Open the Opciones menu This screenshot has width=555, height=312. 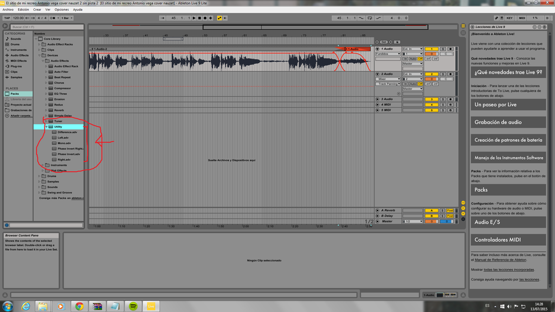(x=62, y=10)
